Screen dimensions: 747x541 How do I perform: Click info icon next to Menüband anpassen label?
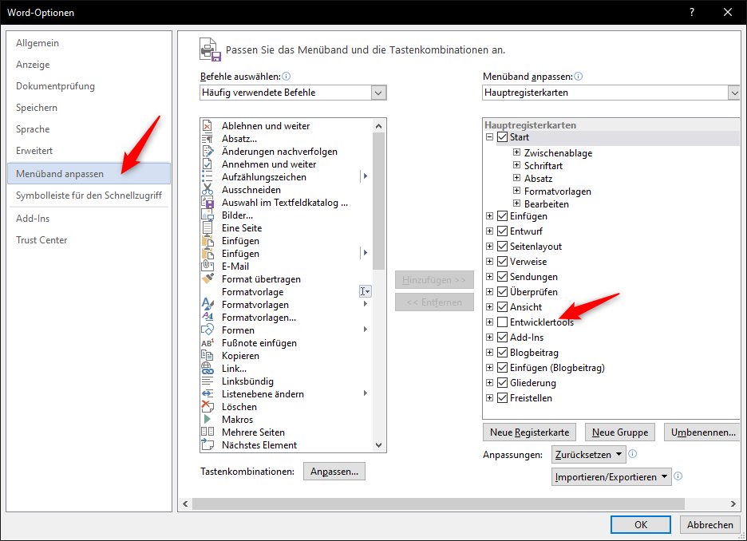[x=579, y=76]
